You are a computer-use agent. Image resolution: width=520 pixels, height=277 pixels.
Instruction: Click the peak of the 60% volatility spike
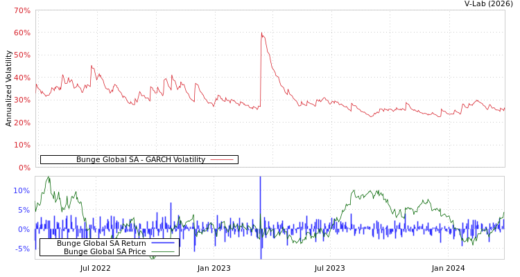pyautogui.click(x=261, y=33)
